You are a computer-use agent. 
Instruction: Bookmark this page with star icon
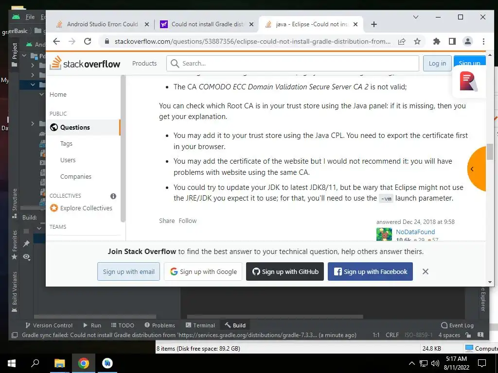point(417,41)
